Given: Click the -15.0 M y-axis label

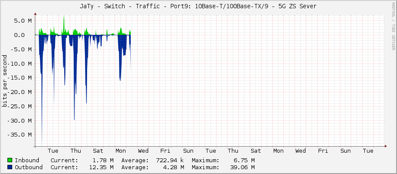Looking at the screenshot, I should tap(20, 77).
